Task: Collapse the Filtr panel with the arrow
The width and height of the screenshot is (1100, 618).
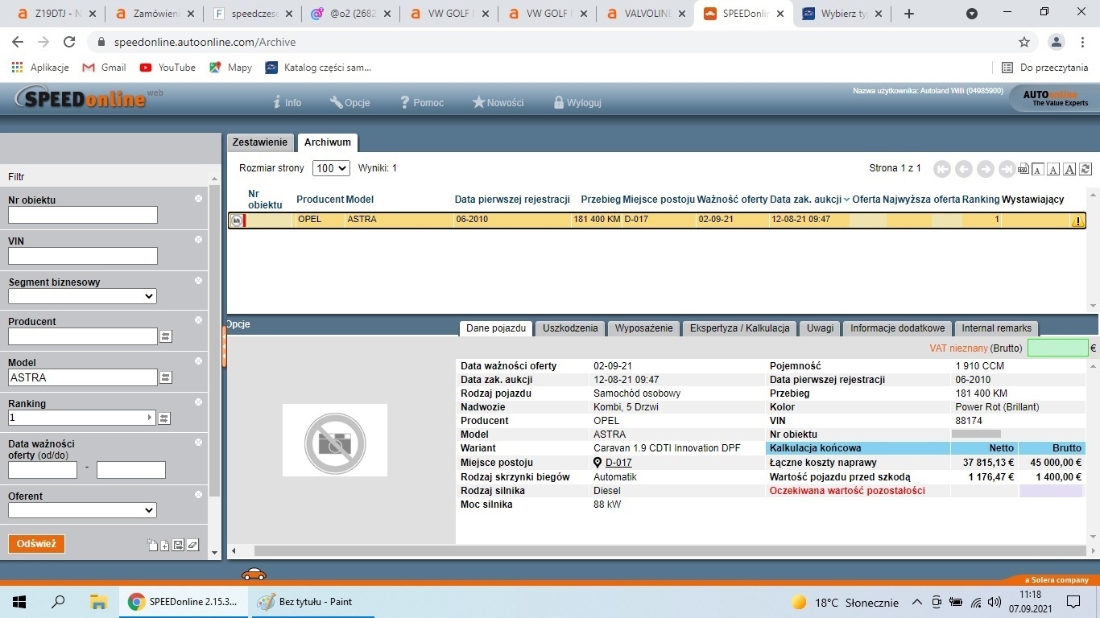Action: pos(214,177)
